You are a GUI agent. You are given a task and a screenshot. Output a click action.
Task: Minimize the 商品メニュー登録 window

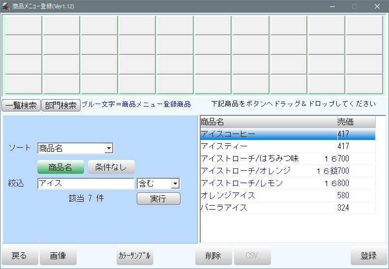(x=332, y=6)
